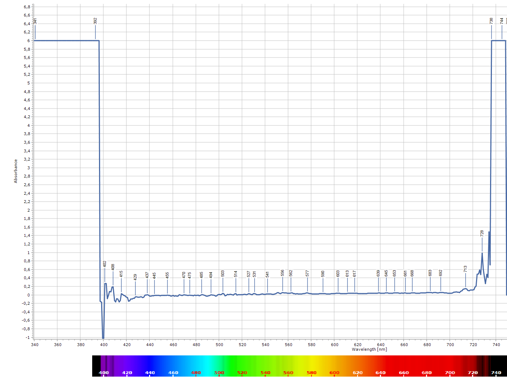507x382 pixels.
Task: Click the 692 nm peak label
Action: (441, 273)
